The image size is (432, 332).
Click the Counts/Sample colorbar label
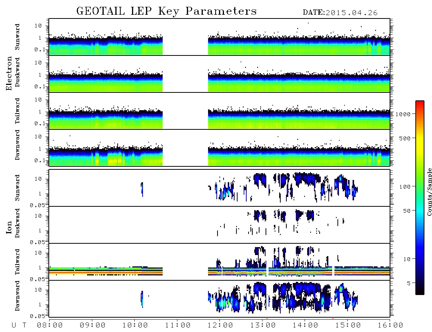pyautogui.click(x=429, y=192)
